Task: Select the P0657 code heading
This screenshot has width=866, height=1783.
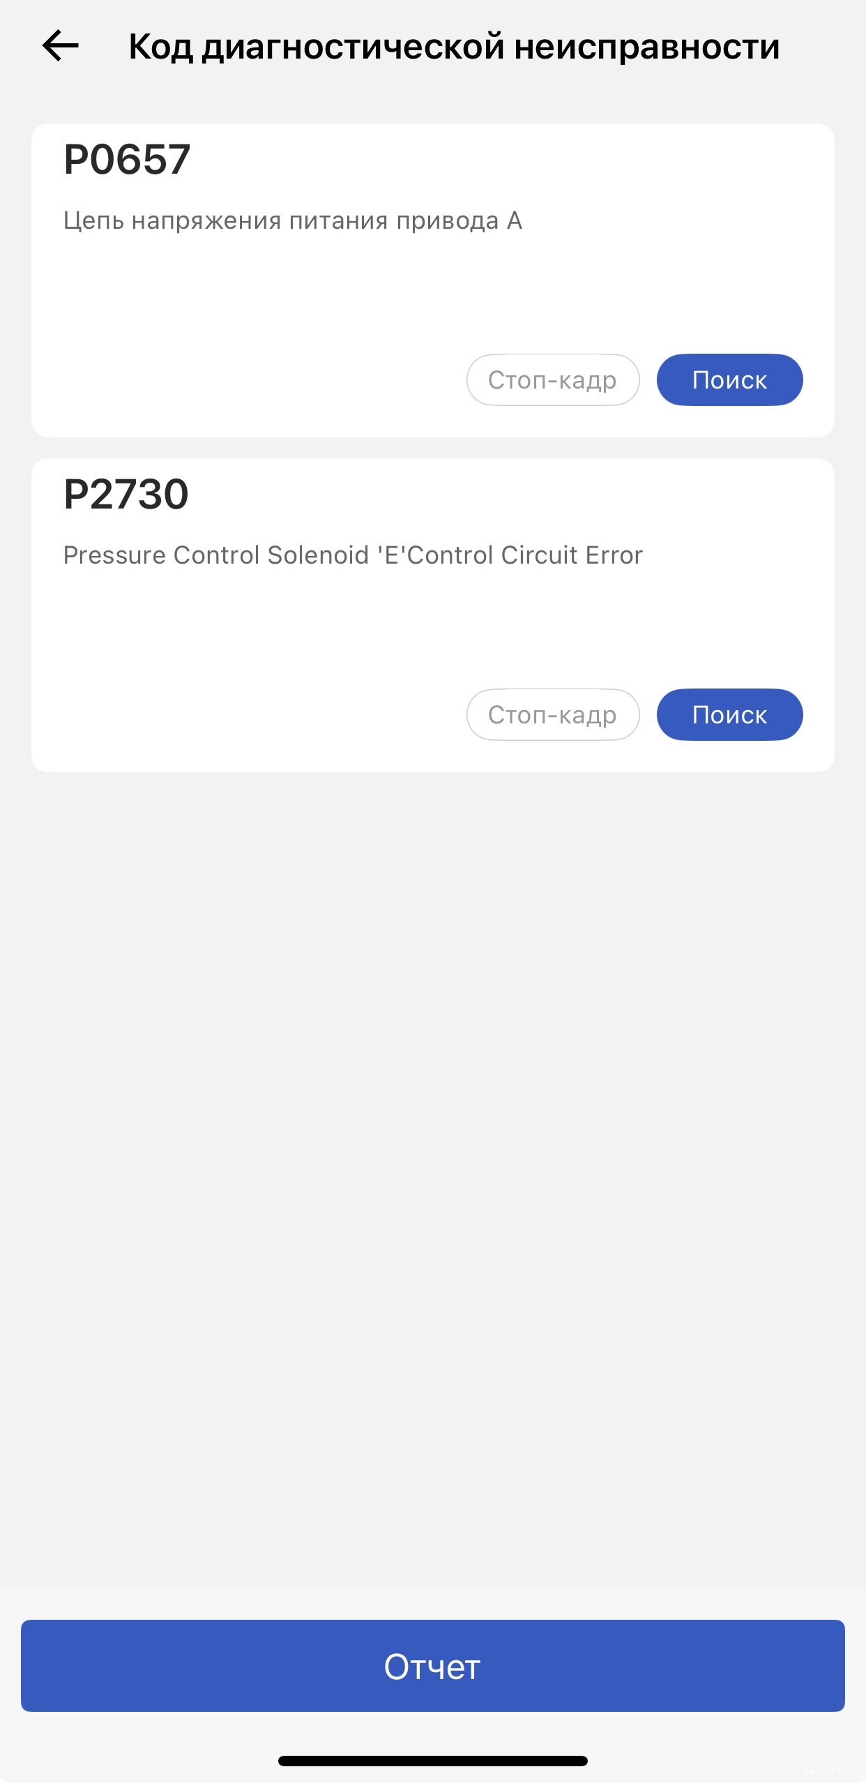Action: pyautogui.click(x=127, y=159)
